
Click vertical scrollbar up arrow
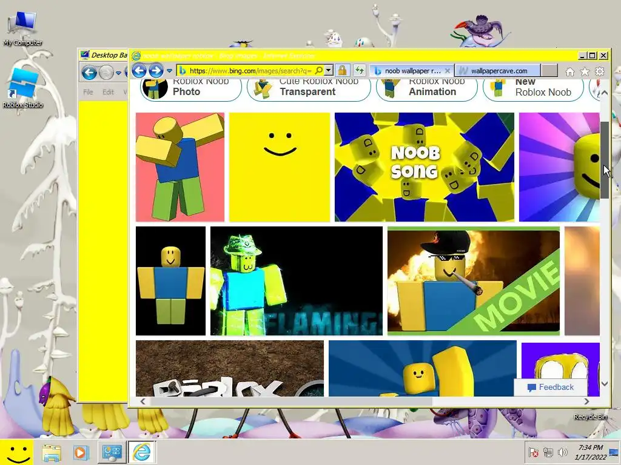click(x=605, y=93)
